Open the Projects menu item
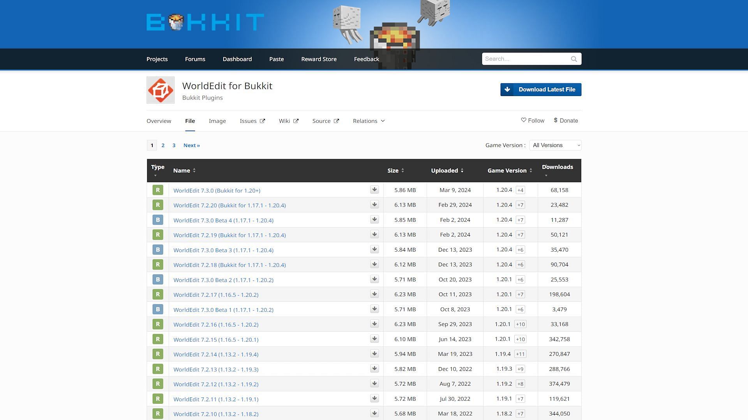748x420 pixels. pyautogui.click(x=157, y=59)
